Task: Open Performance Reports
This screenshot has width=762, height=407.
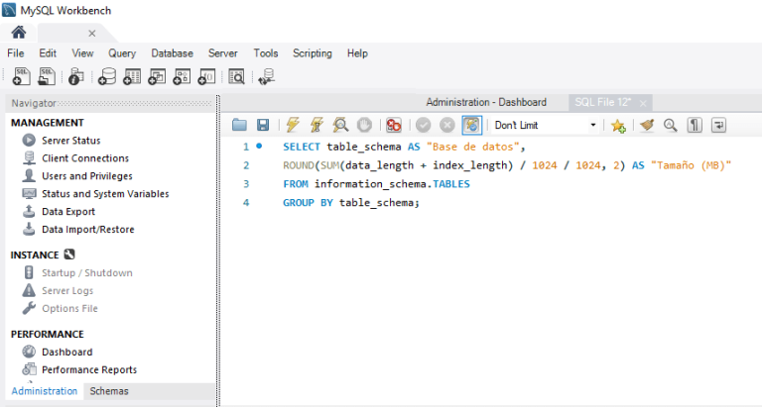Action: [x=89, y=369]
